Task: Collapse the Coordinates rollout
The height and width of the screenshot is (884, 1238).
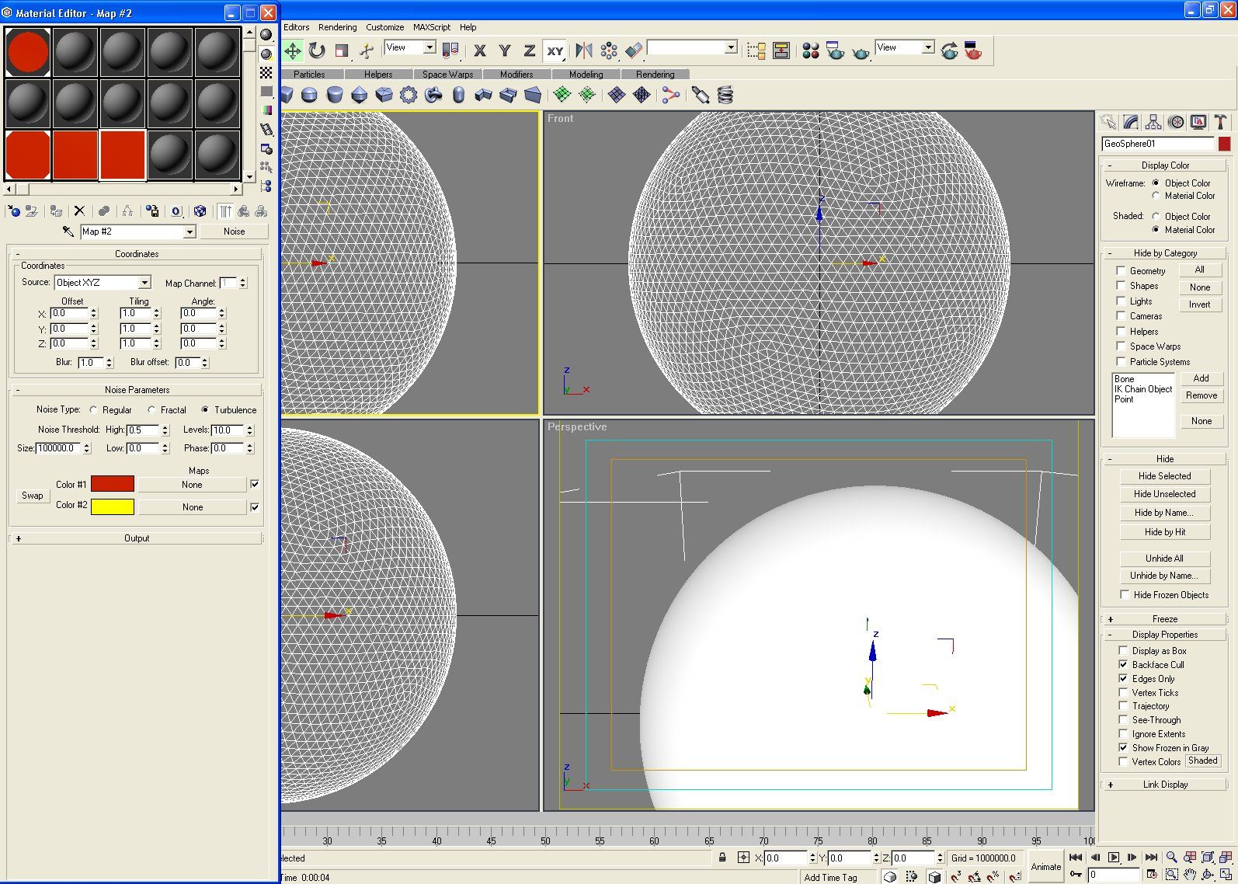Action: pyautogui.click(x=137, y=254)
